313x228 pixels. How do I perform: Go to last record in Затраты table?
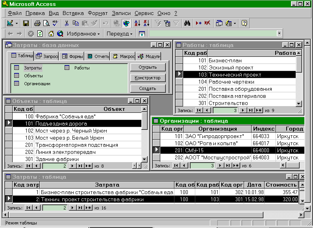[80, 208]
